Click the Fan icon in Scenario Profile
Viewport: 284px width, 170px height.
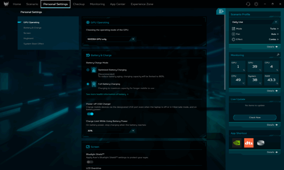[x=233, y=34]
